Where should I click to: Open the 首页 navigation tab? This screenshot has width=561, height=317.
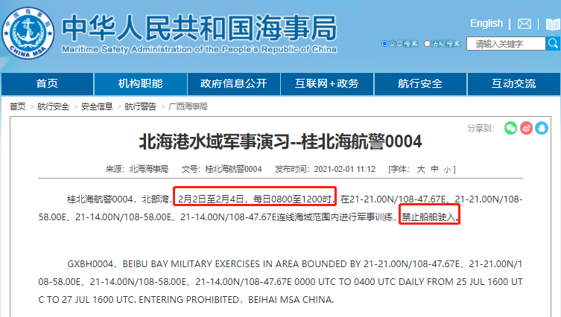point(47,84)
